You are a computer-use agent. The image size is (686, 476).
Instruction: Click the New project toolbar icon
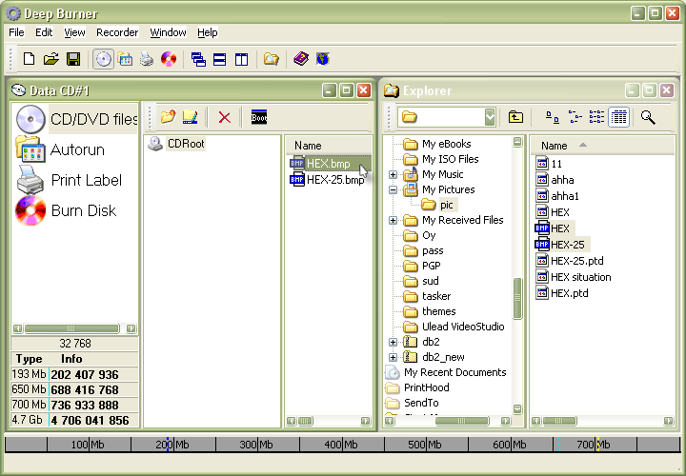(x=29, y=59)
